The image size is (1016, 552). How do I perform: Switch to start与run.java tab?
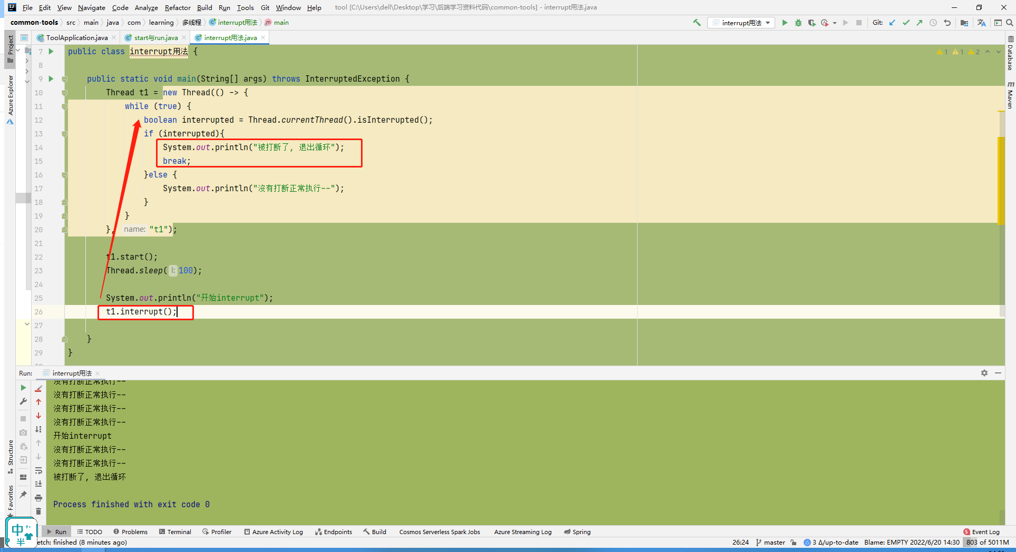tap(156, 37)
